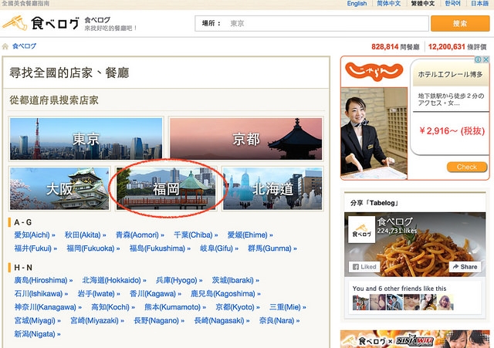Open the 福岡 prefecture banner
This screenshot has width=494, height=348.
point(166,188)
